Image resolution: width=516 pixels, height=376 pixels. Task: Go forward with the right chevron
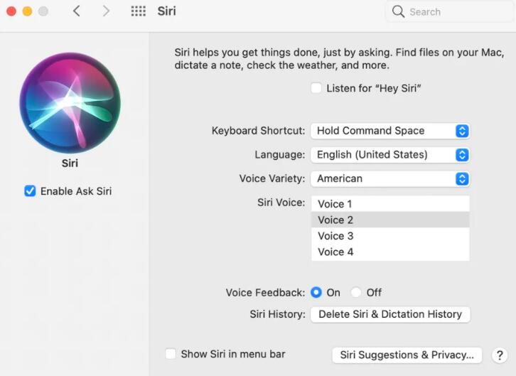[106, 11]
